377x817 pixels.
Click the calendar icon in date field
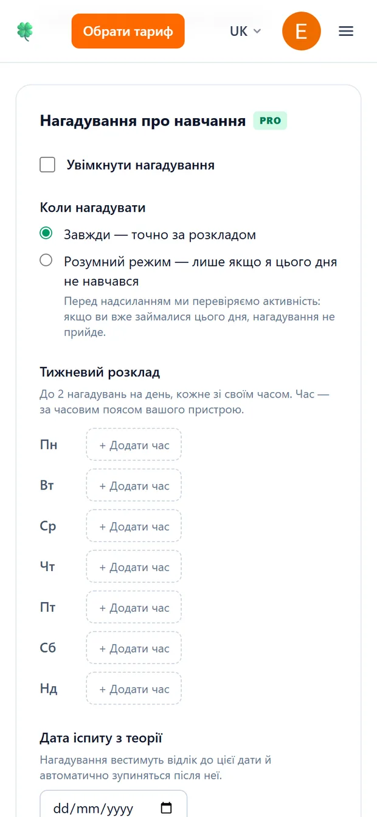pyautogui.click(x=166, y=808)
